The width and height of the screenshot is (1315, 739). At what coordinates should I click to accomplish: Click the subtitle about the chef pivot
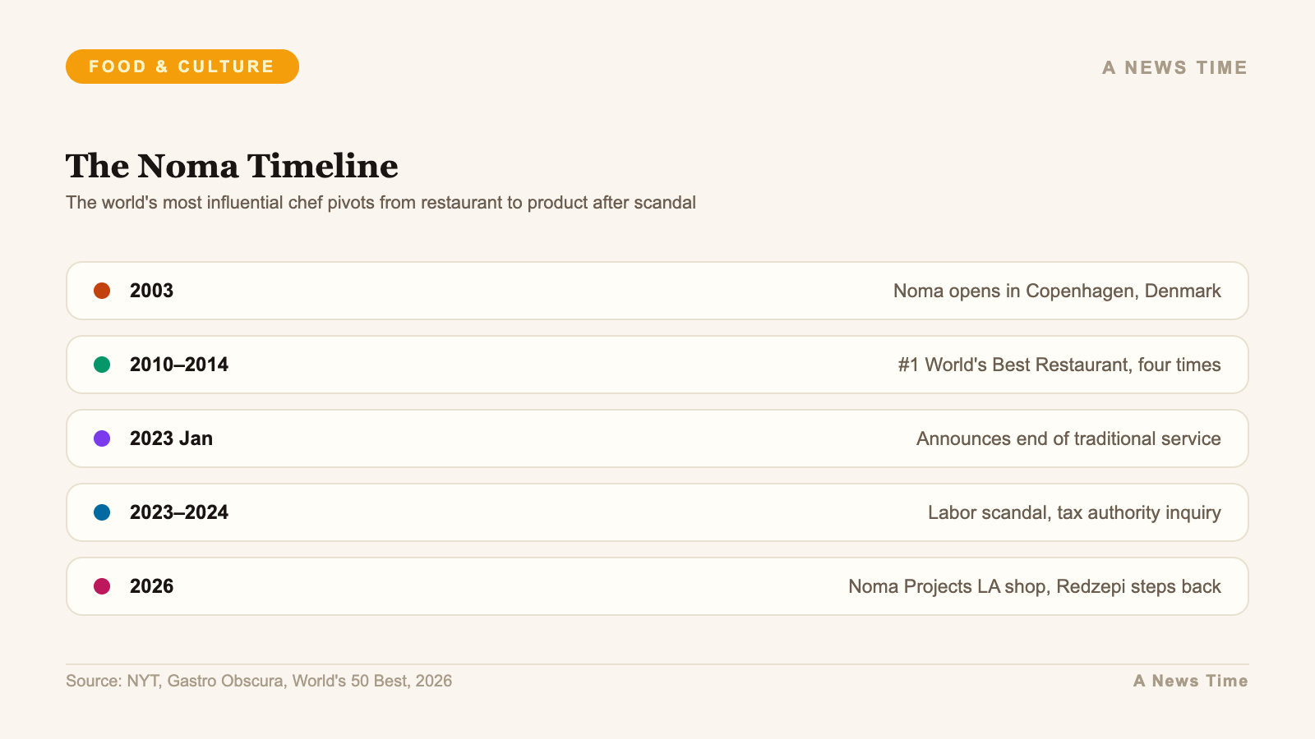point(381,202)
